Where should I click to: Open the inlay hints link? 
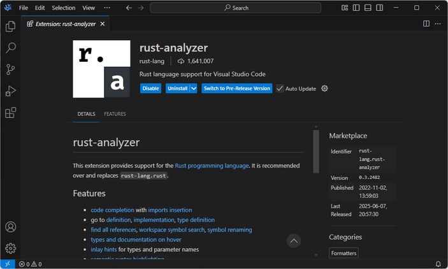[x=104, y=250]
